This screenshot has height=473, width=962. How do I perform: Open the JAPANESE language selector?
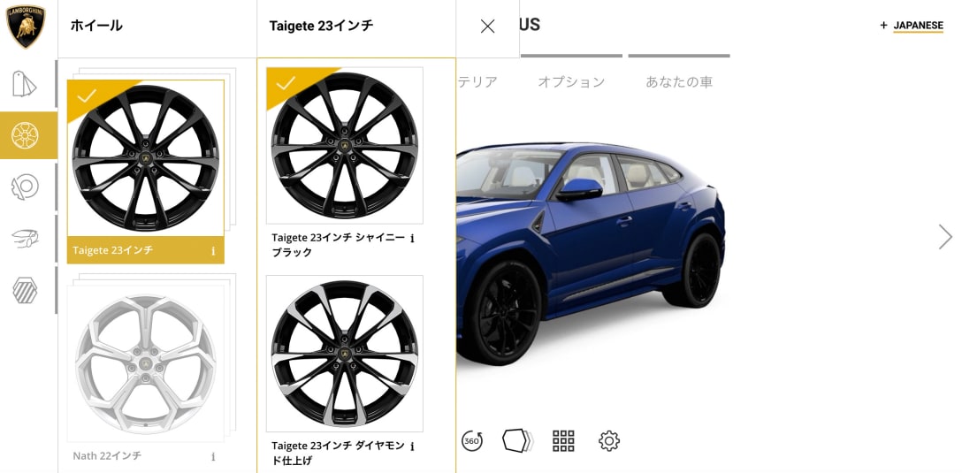tap(912, 26)
